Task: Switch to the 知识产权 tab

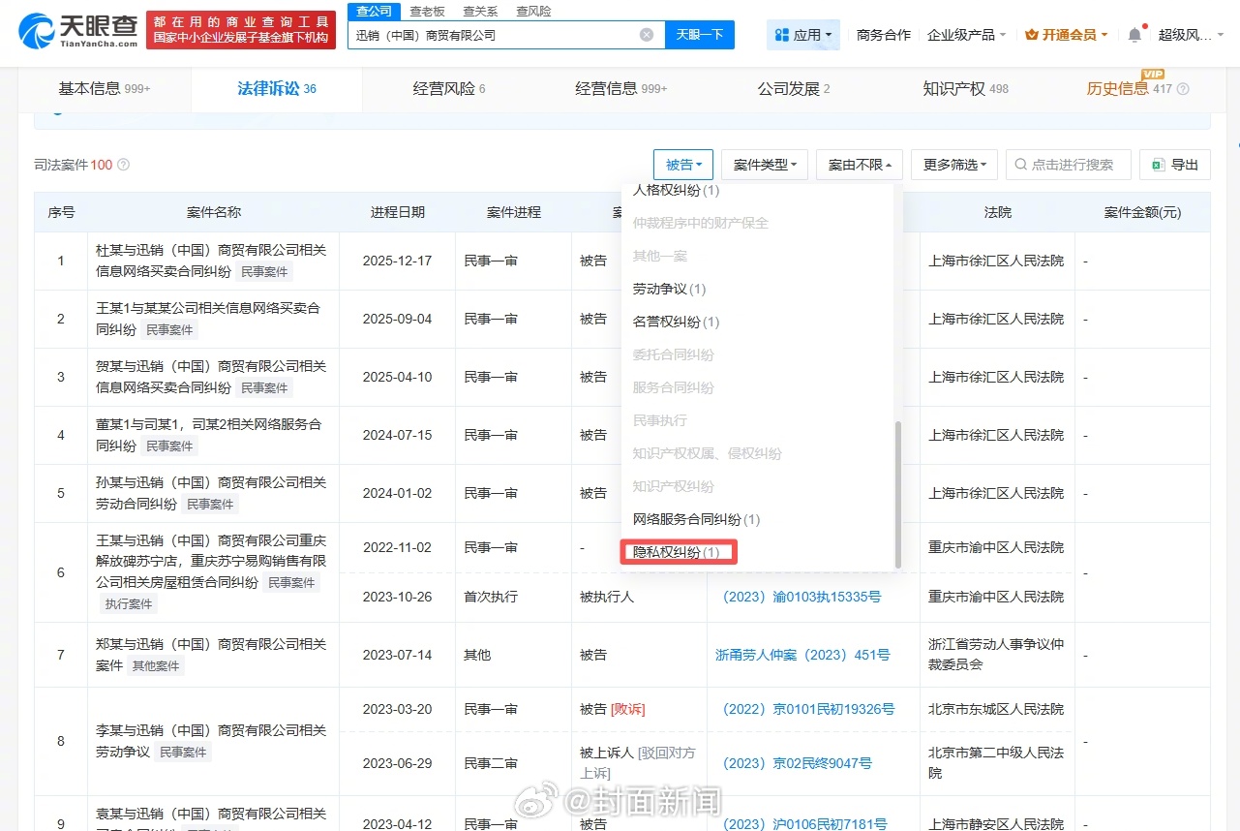Action: coord(965,89)
